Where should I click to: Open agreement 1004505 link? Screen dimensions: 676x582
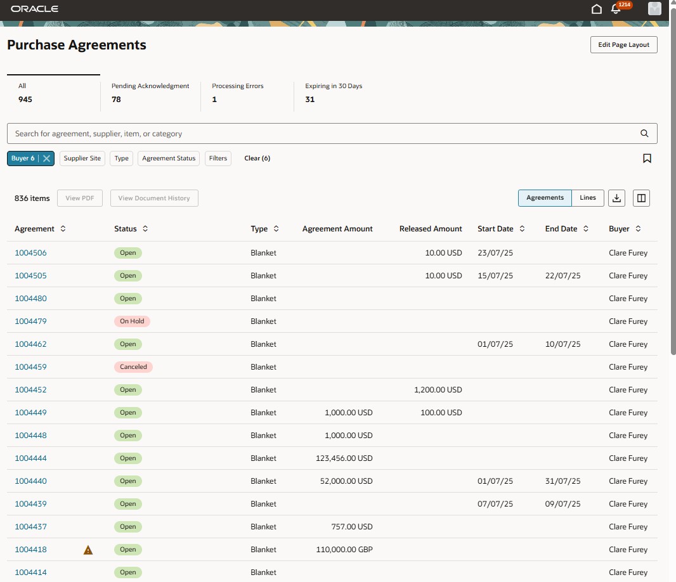coord(30,276)
